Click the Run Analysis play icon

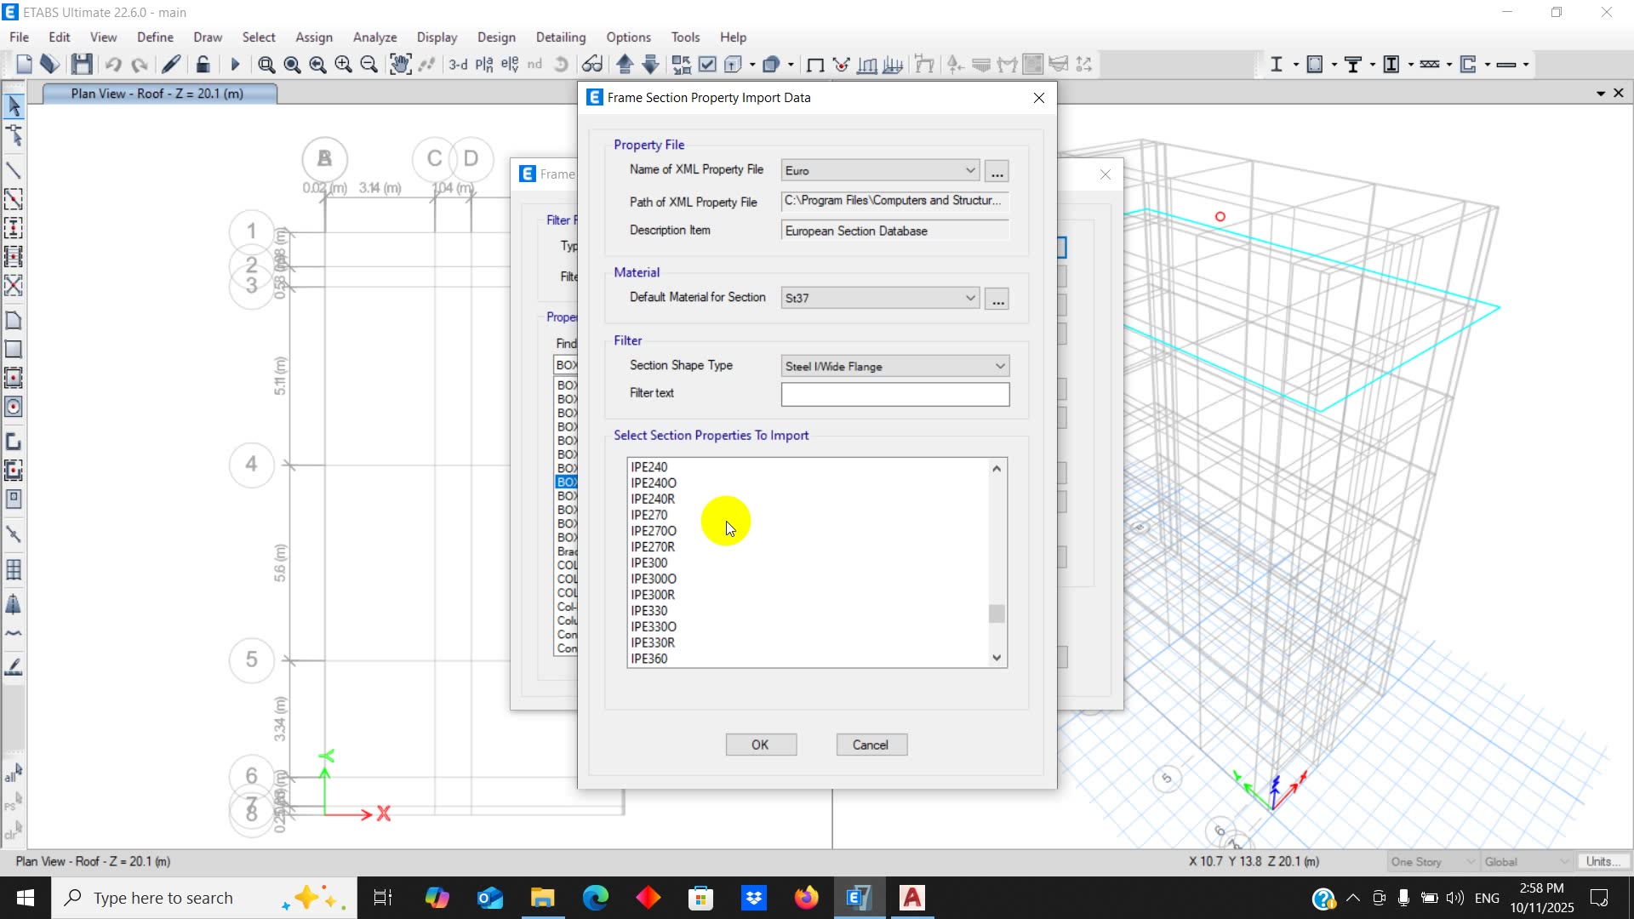(236, 65)
